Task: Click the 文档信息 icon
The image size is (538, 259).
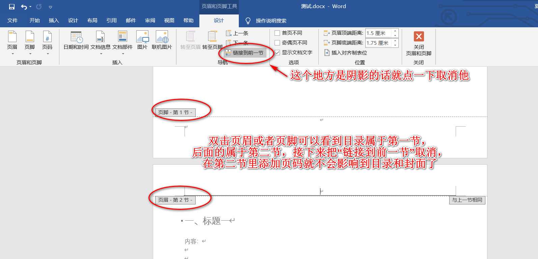Action: (101, 37)
